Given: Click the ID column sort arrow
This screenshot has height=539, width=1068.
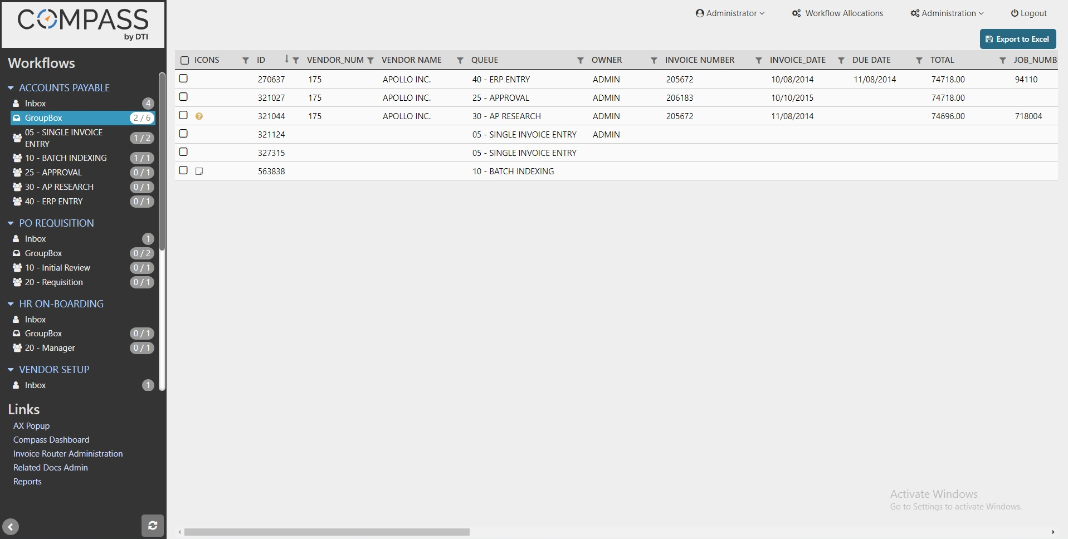Looking at the screenshot, I should 287,59.
